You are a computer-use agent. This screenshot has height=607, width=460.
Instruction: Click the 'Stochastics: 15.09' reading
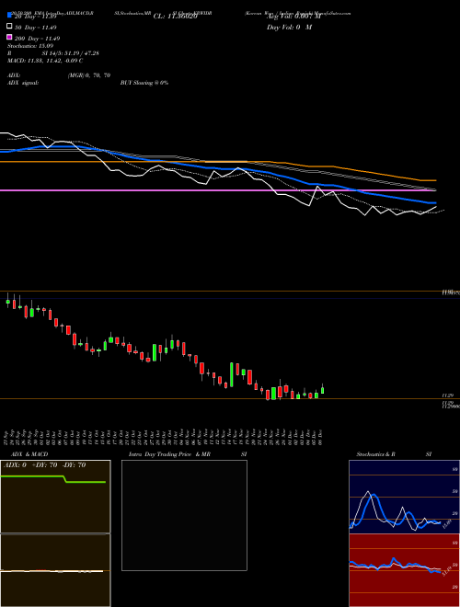click(x=29, y=46)
